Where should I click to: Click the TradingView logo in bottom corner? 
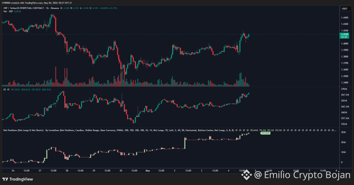point(18,179)
